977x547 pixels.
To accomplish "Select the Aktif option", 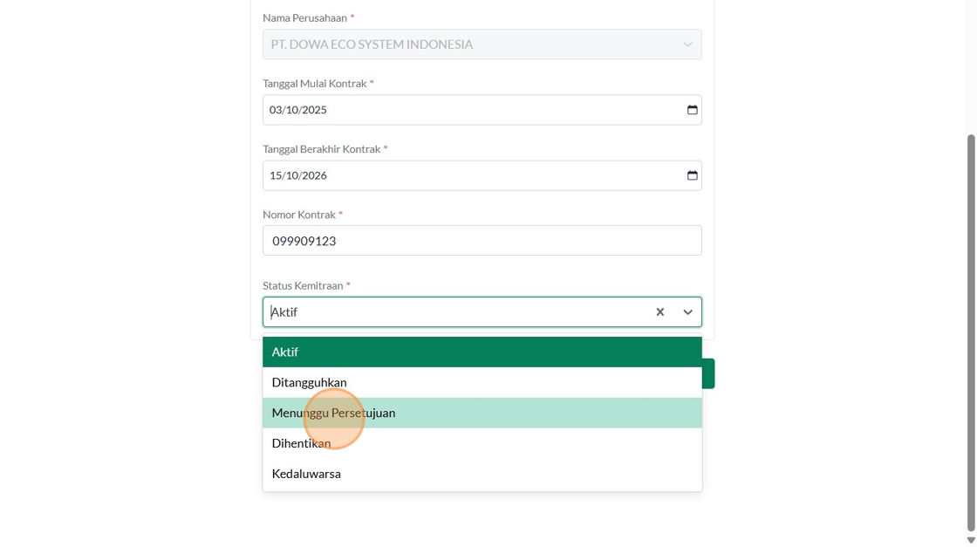I will point(482,352).
